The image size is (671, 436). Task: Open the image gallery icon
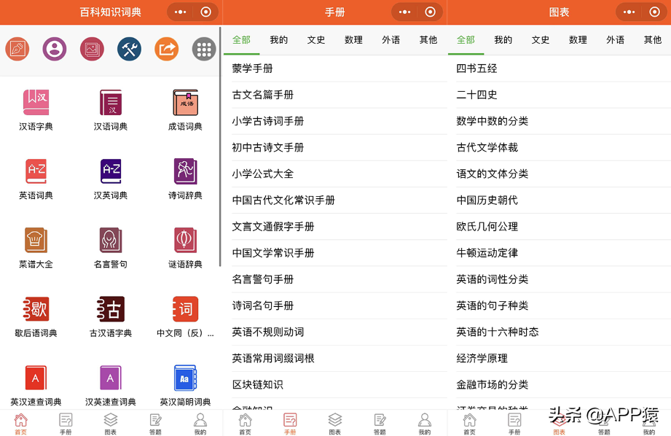pos(92,49)
